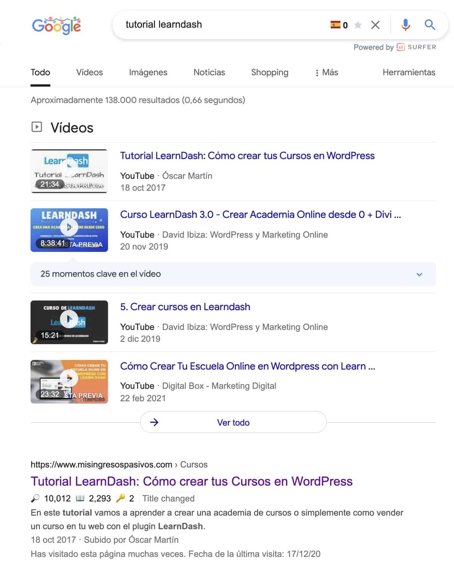
Task: Click the magnifying glass search button
Action: (430, 25)
